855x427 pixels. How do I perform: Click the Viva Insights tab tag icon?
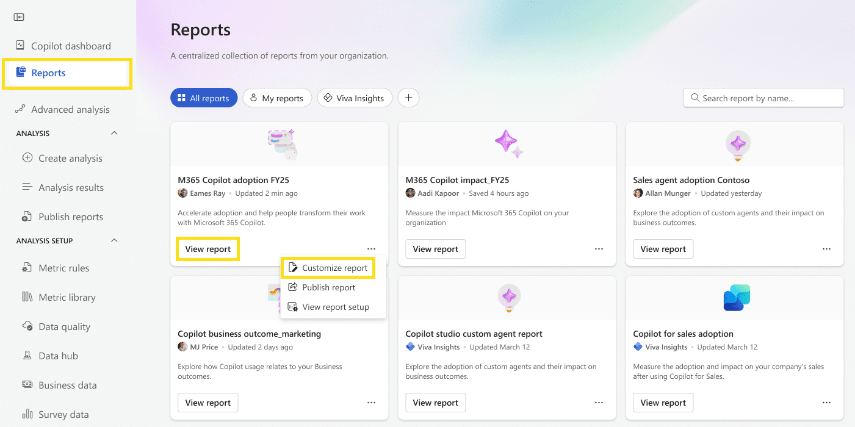coord(328,98)
